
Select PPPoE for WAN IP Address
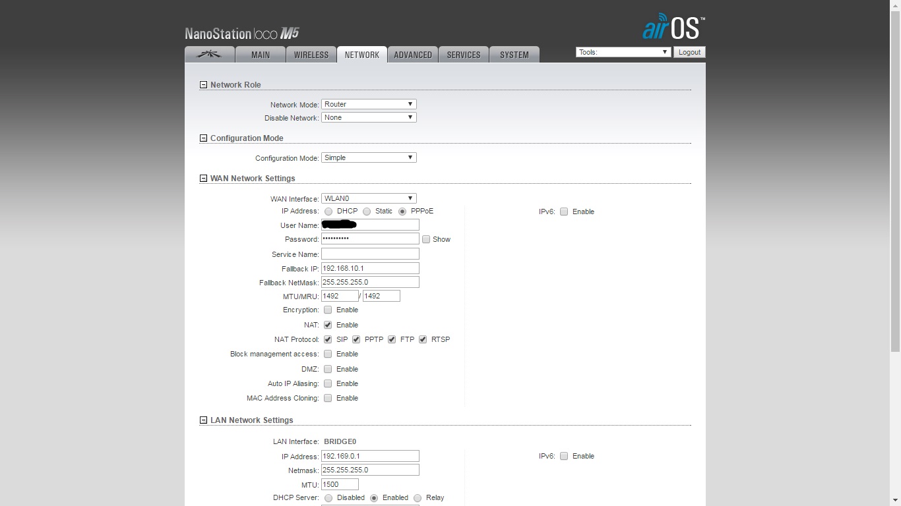point(402,211)
